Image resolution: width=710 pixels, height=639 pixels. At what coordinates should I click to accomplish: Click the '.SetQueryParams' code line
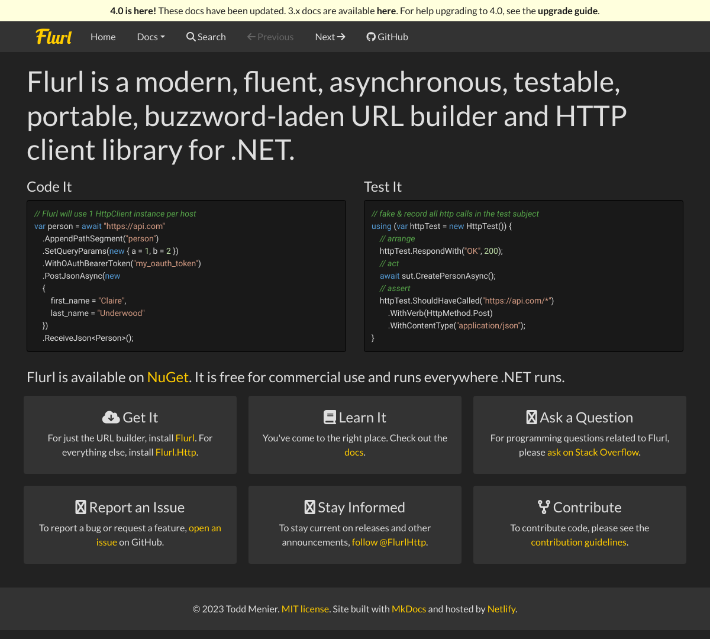111,251
